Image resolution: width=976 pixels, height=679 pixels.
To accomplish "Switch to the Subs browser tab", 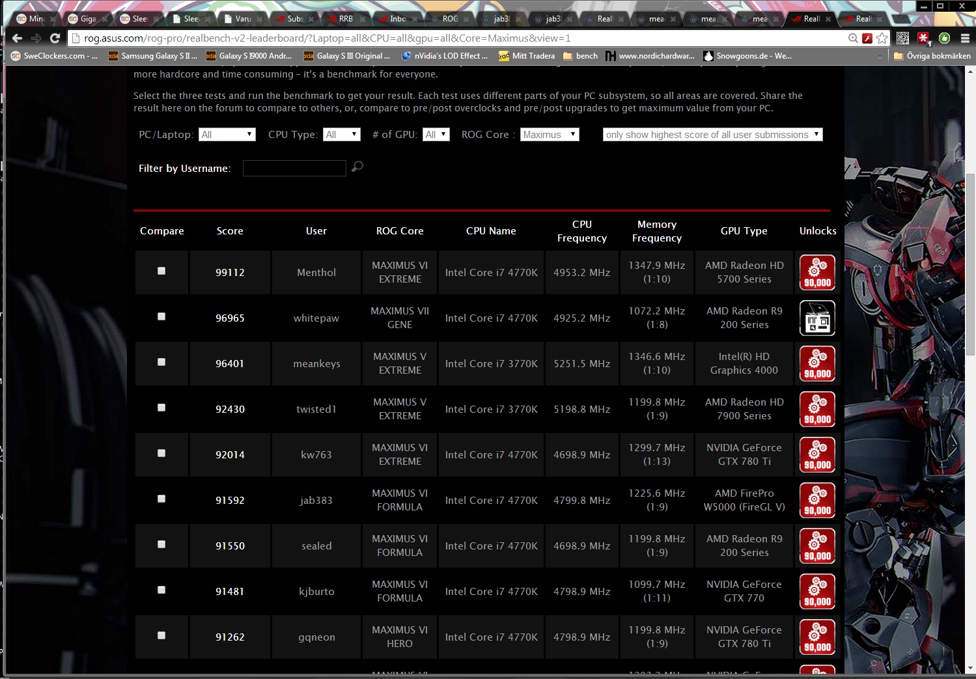I will (292, 19).
